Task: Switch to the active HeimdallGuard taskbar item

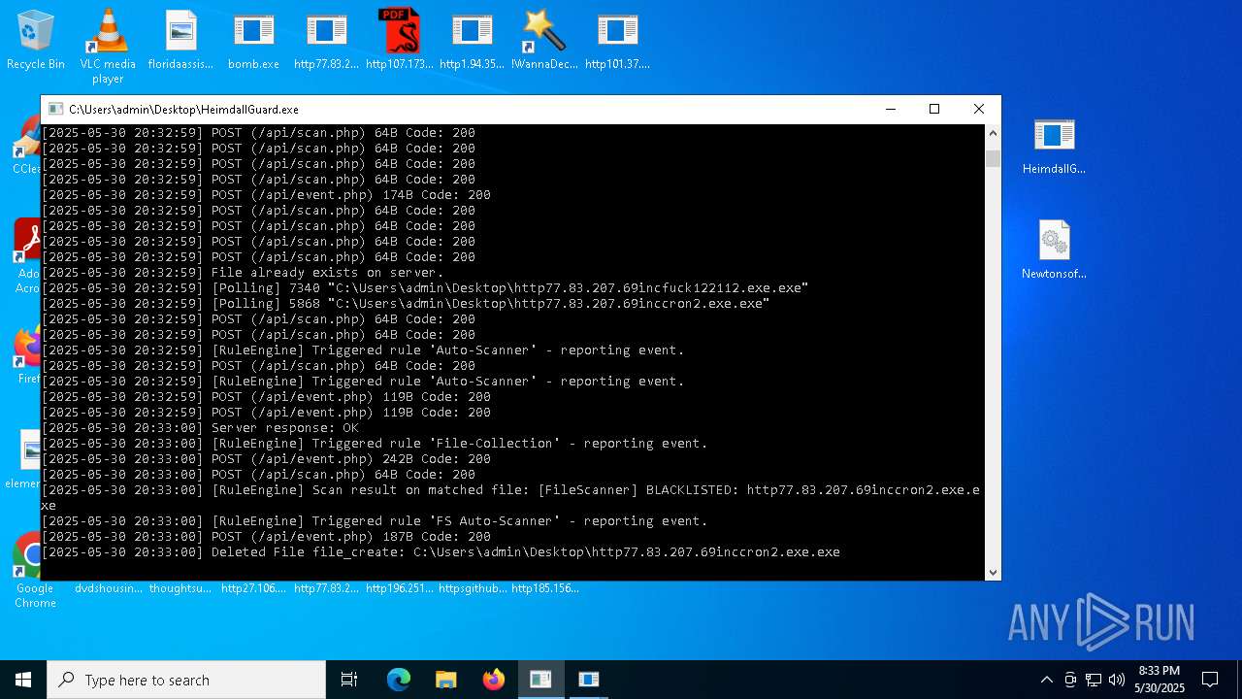Action: pos(540,680)
